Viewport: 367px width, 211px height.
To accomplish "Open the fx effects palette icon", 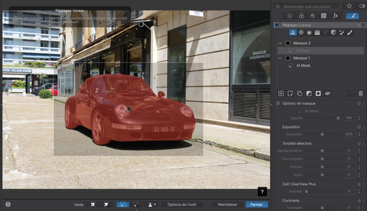I will tap(336, 16).
